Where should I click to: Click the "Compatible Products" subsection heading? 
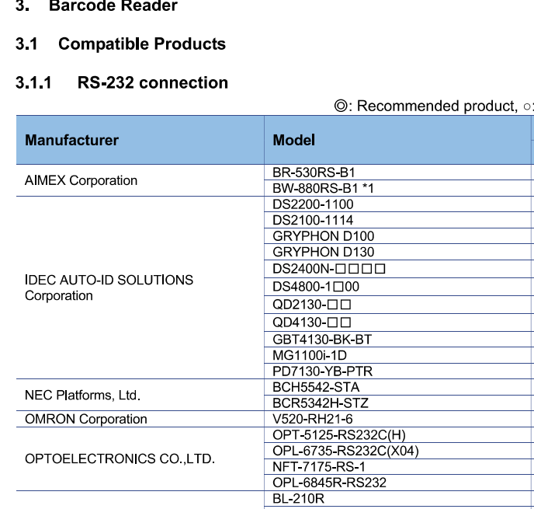[x=141, y=44]
